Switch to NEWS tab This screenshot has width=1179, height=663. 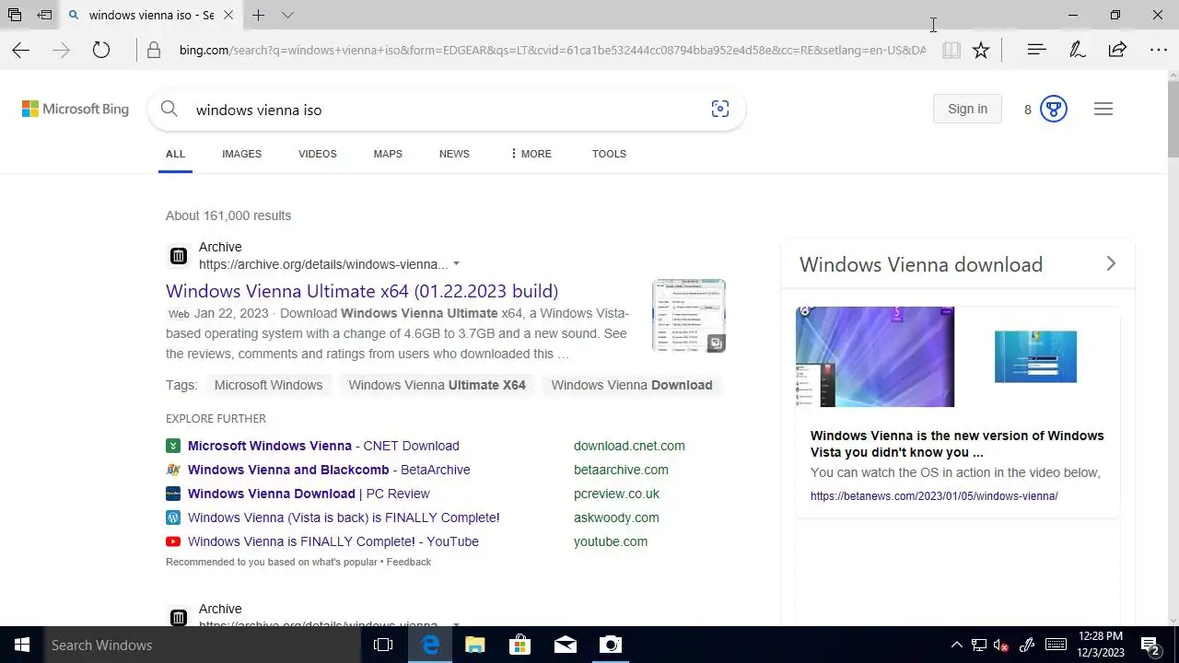(x=454, y=154)
